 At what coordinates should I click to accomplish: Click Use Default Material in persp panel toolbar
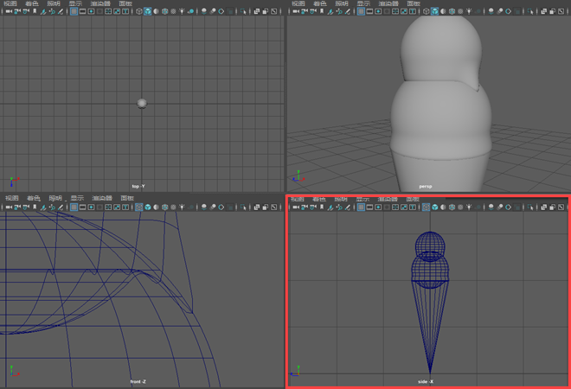[x=443, y=11]
